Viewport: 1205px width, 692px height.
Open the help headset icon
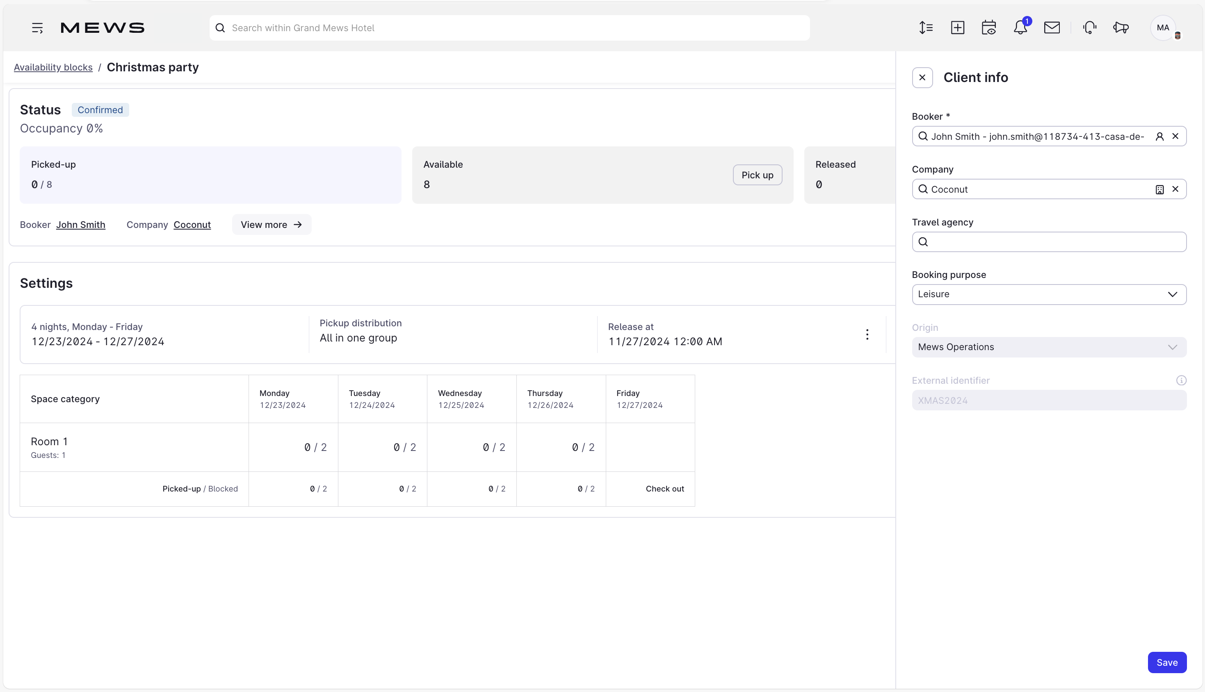coord(1089,27)
